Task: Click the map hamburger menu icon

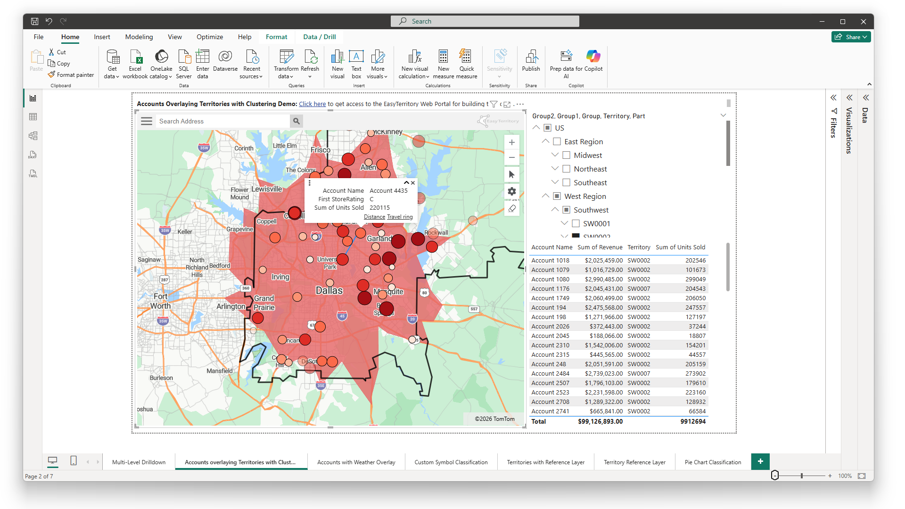Action: pyautogui.click(x=147, y=121)
